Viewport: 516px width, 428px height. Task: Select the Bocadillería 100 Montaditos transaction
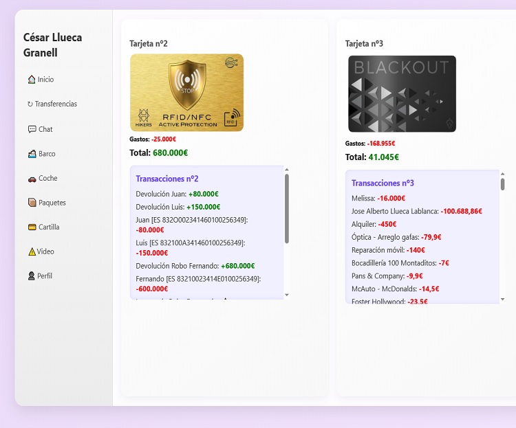[x=400, y=263]
